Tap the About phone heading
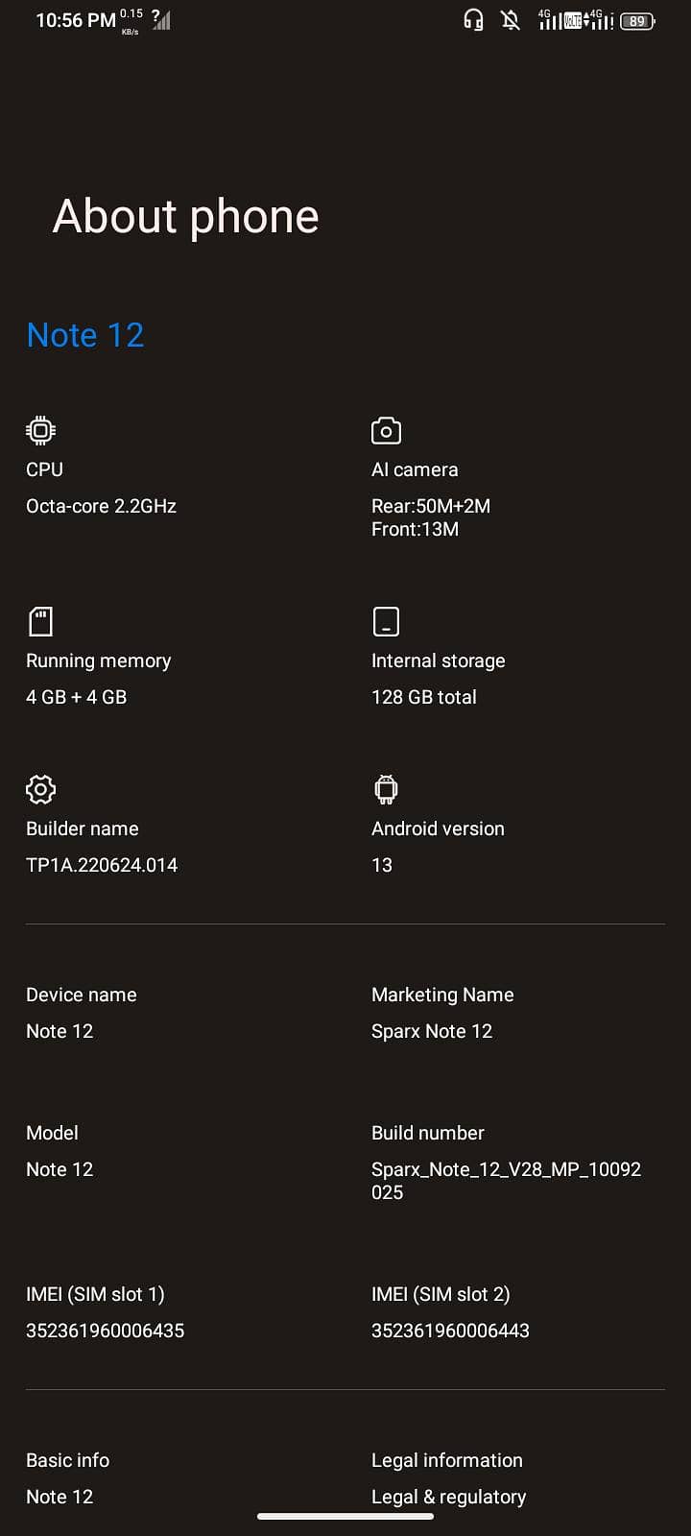This screenshot has height=1536, width=691. click(x=185, y=216)
